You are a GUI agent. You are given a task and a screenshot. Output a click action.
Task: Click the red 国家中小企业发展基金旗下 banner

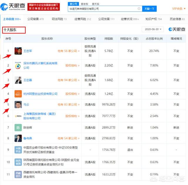click(43, 7)
